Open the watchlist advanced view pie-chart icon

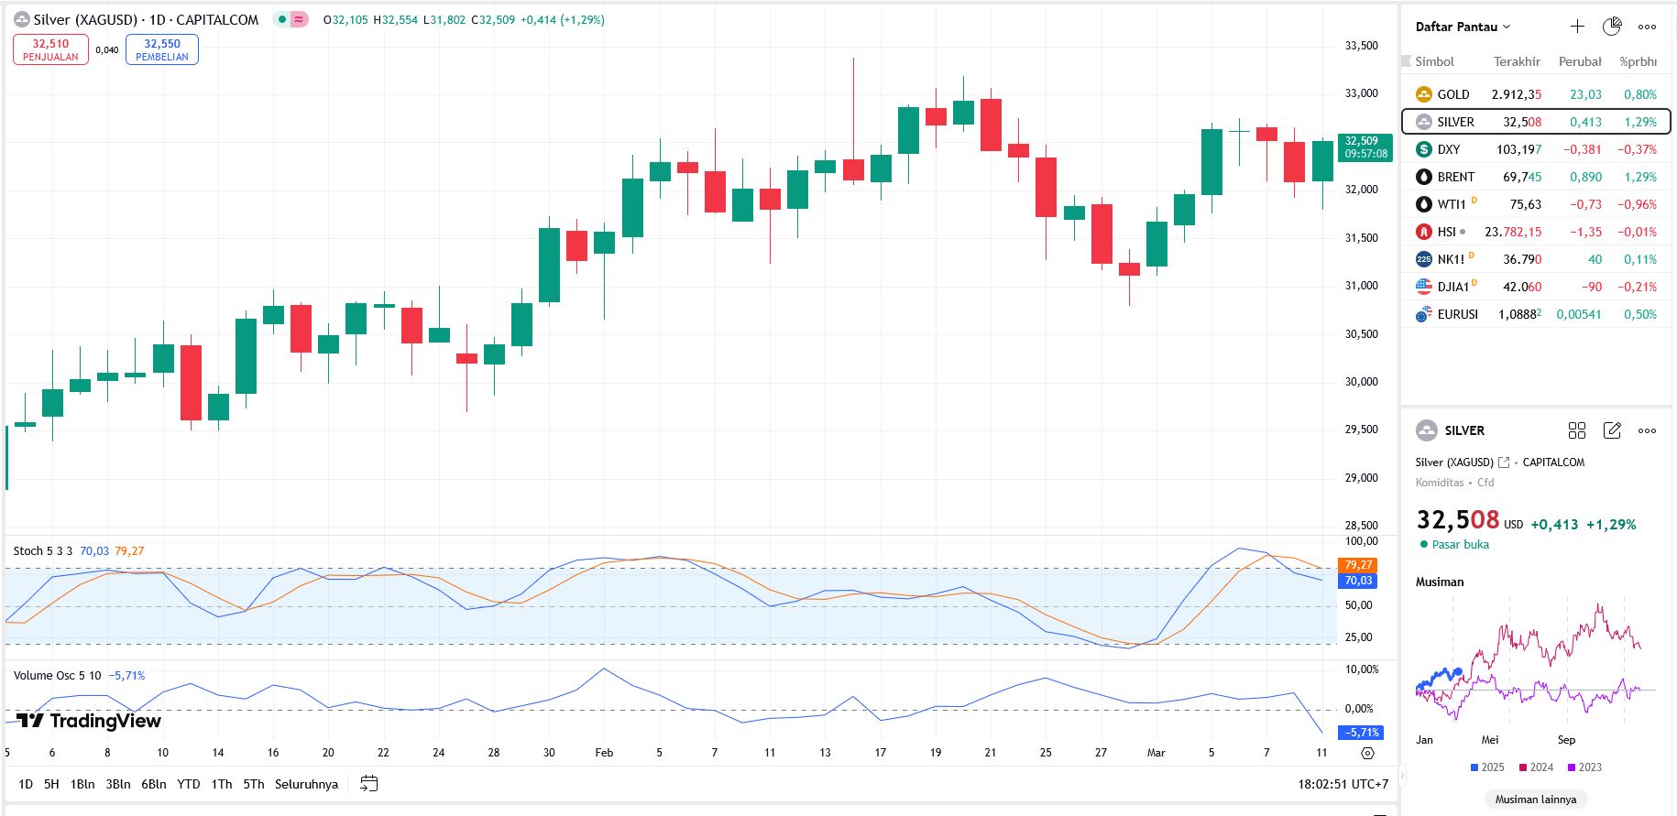pos(1612,27)
